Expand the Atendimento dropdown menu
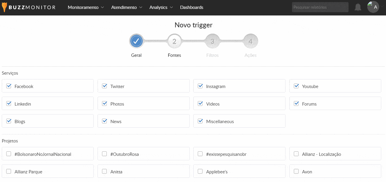This screenshot has width=386, height=182. [127, 7]
